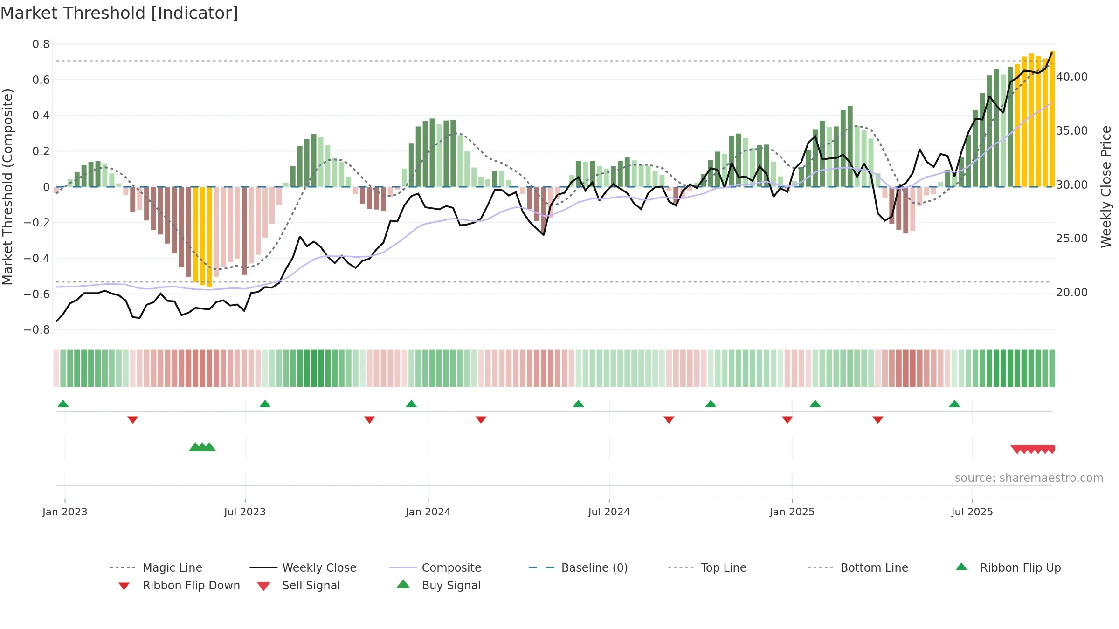The width and height of the screenshot is (1119, 629).
Task: Toggle the Ribbon Flip Up legend entry
Action: (1008, 567)
